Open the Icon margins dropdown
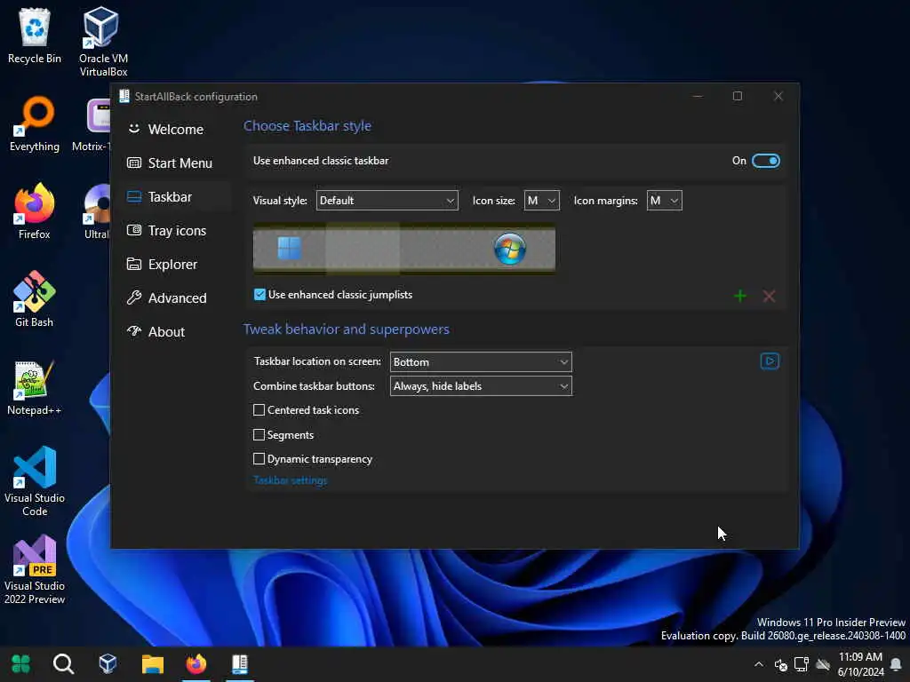 coord(664,201)
